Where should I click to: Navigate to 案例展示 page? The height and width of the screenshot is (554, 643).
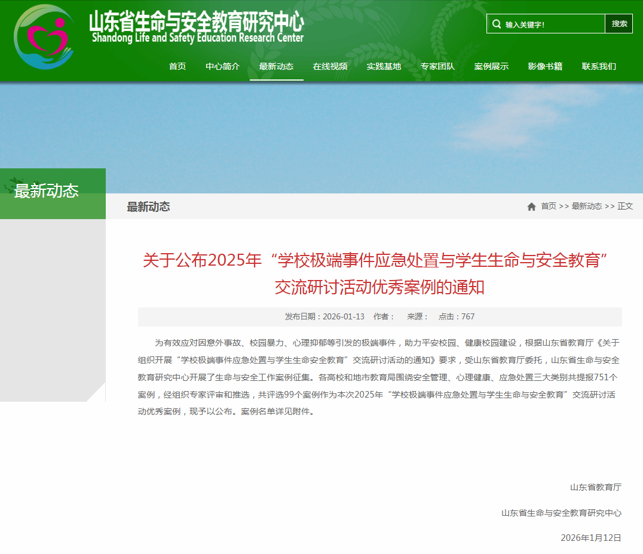tap(491, 66)
